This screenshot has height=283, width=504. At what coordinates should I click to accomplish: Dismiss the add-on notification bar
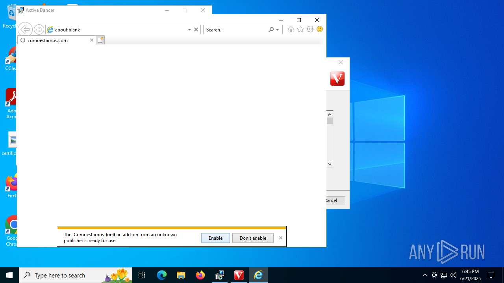coord(281,238)
